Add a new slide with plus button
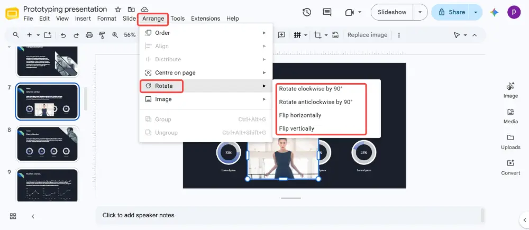 point(29,35)
